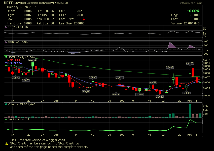Click the date Tuesday 6-Feb-2007

tap(21, 7)
